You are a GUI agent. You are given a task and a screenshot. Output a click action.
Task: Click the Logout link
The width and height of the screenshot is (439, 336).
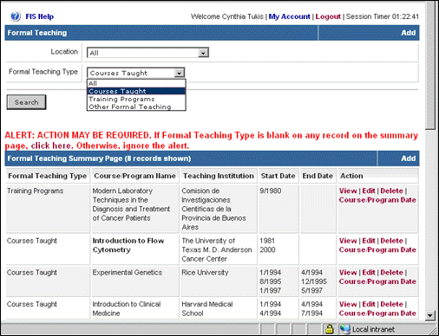(x=328, y=16)
